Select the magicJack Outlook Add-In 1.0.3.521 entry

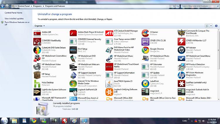195,92
